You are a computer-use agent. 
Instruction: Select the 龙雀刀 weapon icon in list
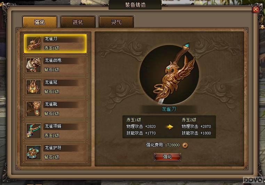pyautogui.click(x=34, y=44)
